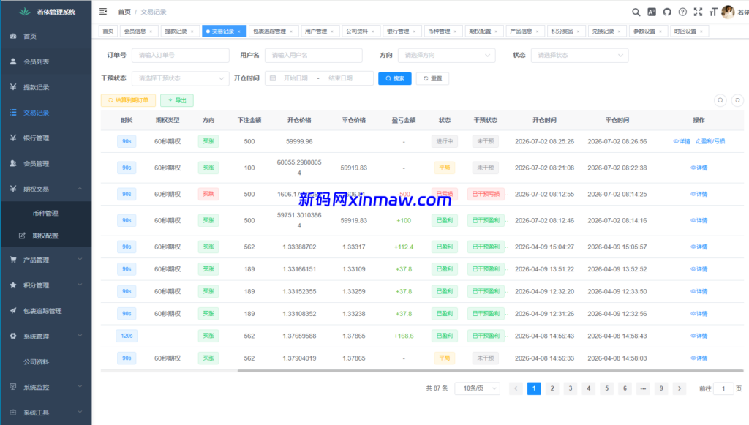
Task: Click the blue 搜索 search button
Action: 394,78
